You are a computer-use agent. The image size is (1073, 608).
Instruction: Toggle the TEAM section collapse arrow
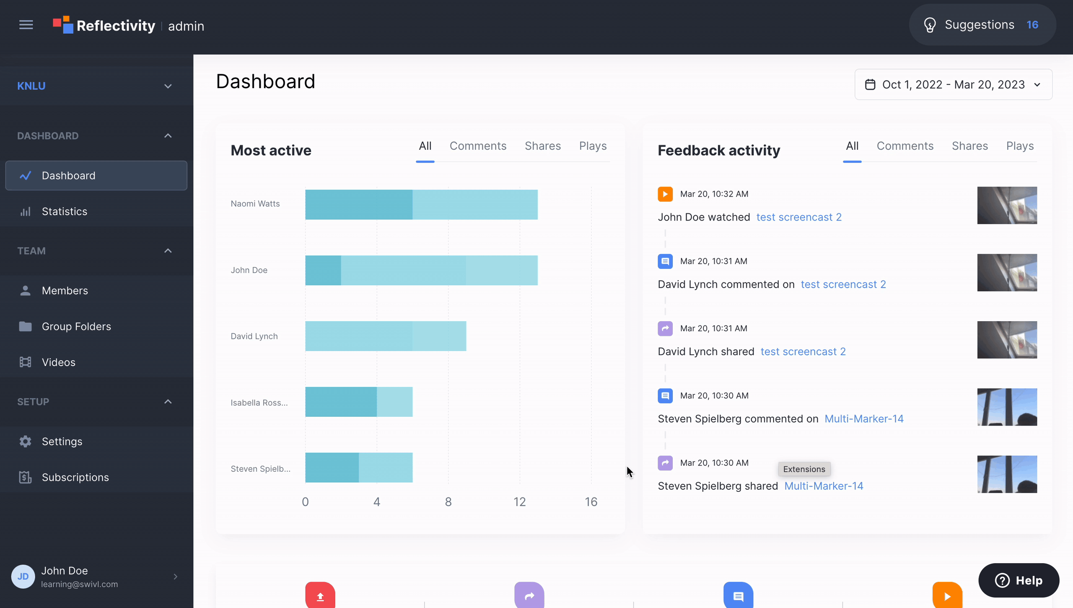point(168,251)
